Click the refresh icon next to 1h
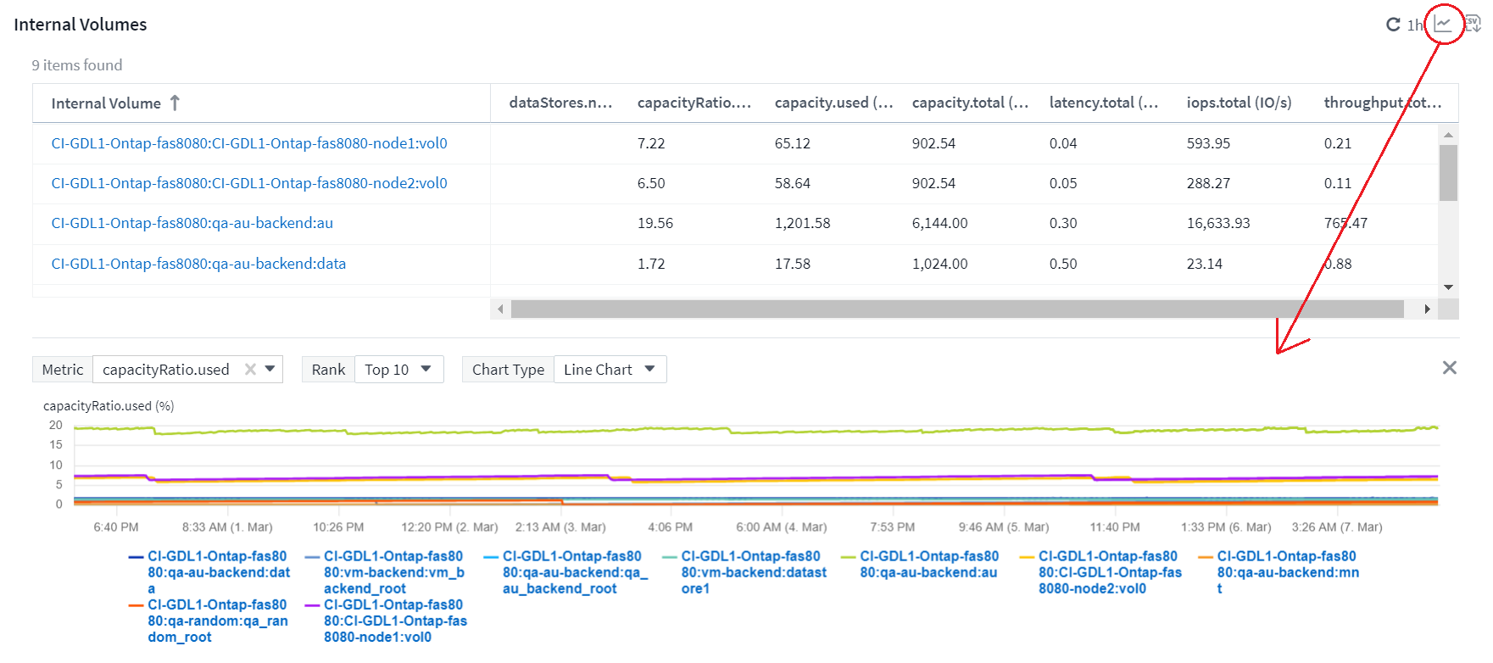The image size is (1493, 663). [1393, 25]
